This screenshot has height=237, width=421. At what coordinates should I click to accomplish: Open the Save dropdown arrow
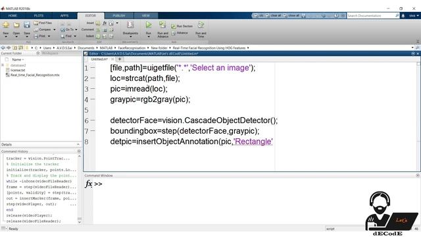coord(27,37)
